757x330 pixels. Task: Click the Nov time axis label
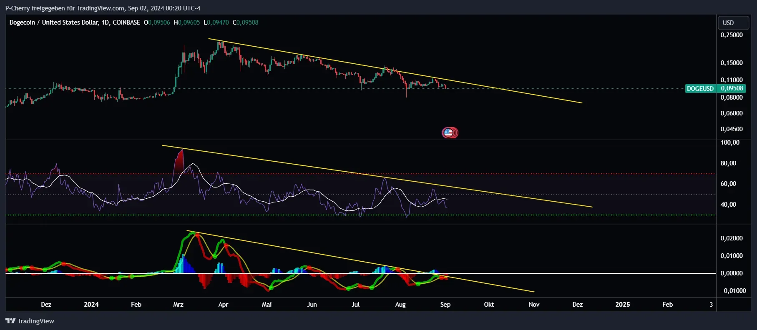[534, 305]
